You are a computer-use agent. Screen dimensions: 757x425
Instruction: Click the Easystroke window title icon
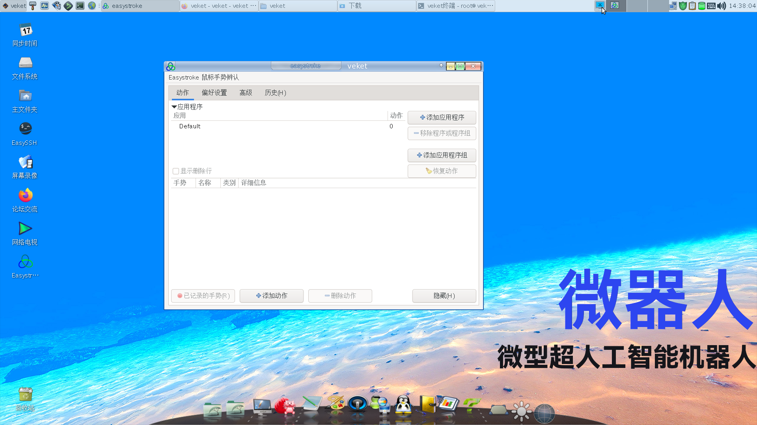[170, 66]
